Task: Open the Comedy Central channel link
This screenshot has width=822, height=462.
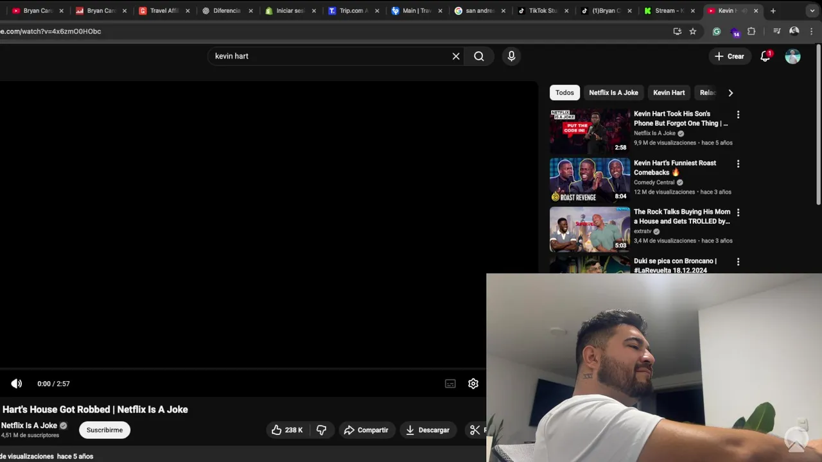Action: [654, 182]
